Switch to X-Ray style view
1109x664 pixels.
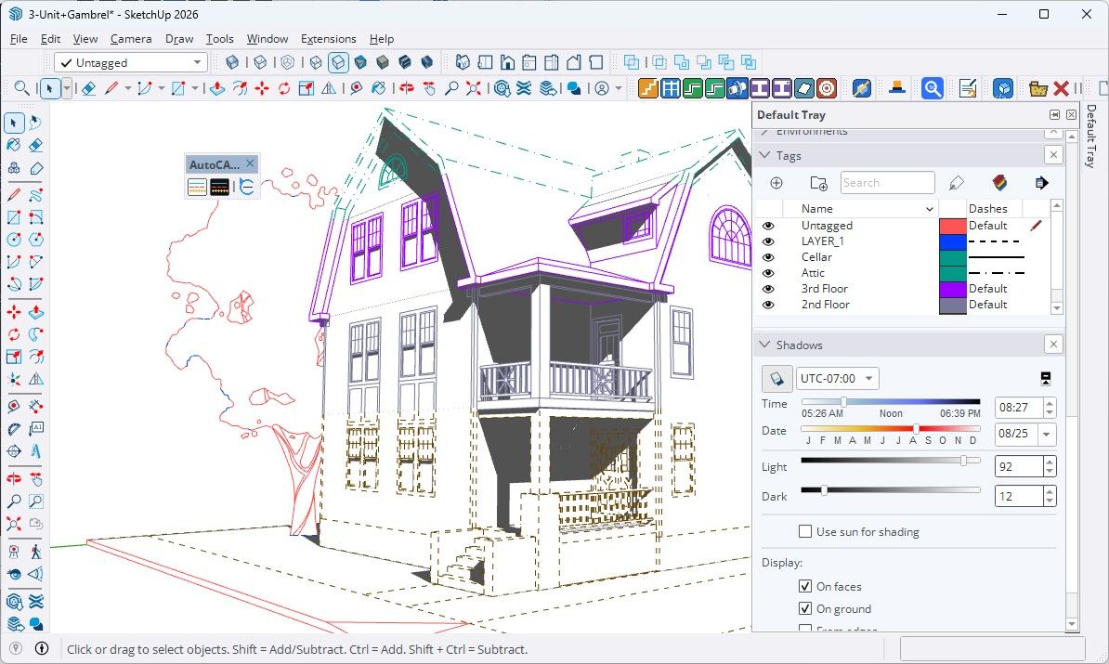[x=232, y=62]
